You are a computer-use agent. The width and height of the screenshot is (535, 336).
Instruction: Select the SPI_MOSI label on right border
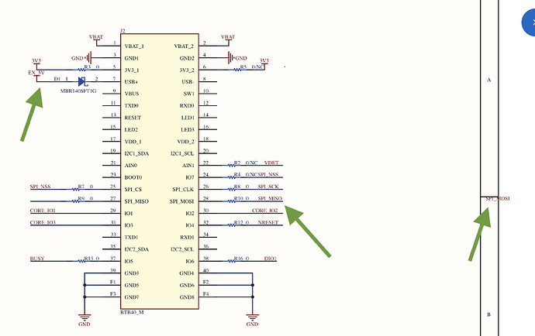pos(498,199)
